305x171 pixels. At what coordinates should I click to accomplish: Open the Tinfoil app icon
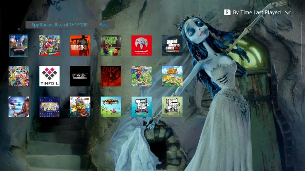(50, 76)
